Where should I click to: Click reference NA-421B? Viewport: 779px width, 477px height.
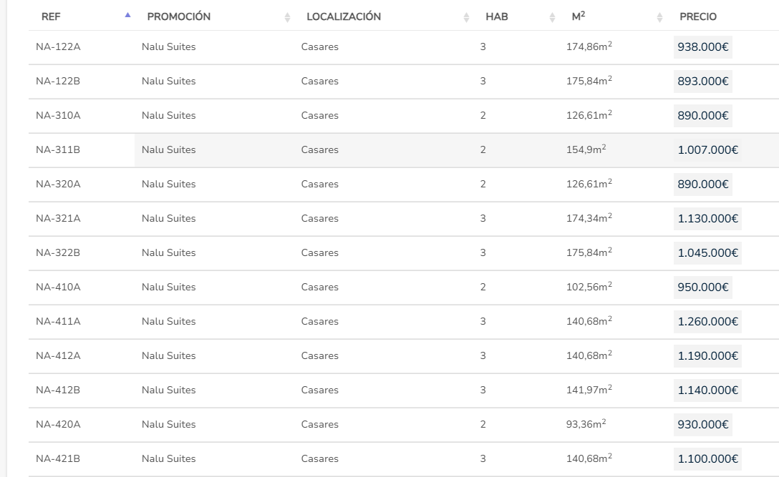click(x=58, y=459)
